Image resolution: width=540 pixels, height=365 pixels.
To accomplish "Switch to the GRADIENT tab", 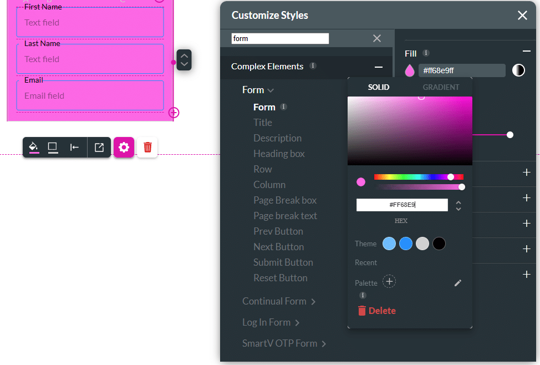I will (441, 87).
